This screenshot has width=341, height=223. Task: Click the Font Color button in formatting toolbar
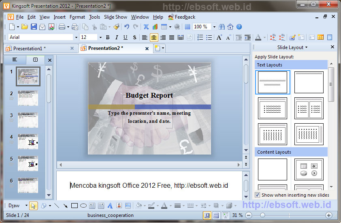258,37
